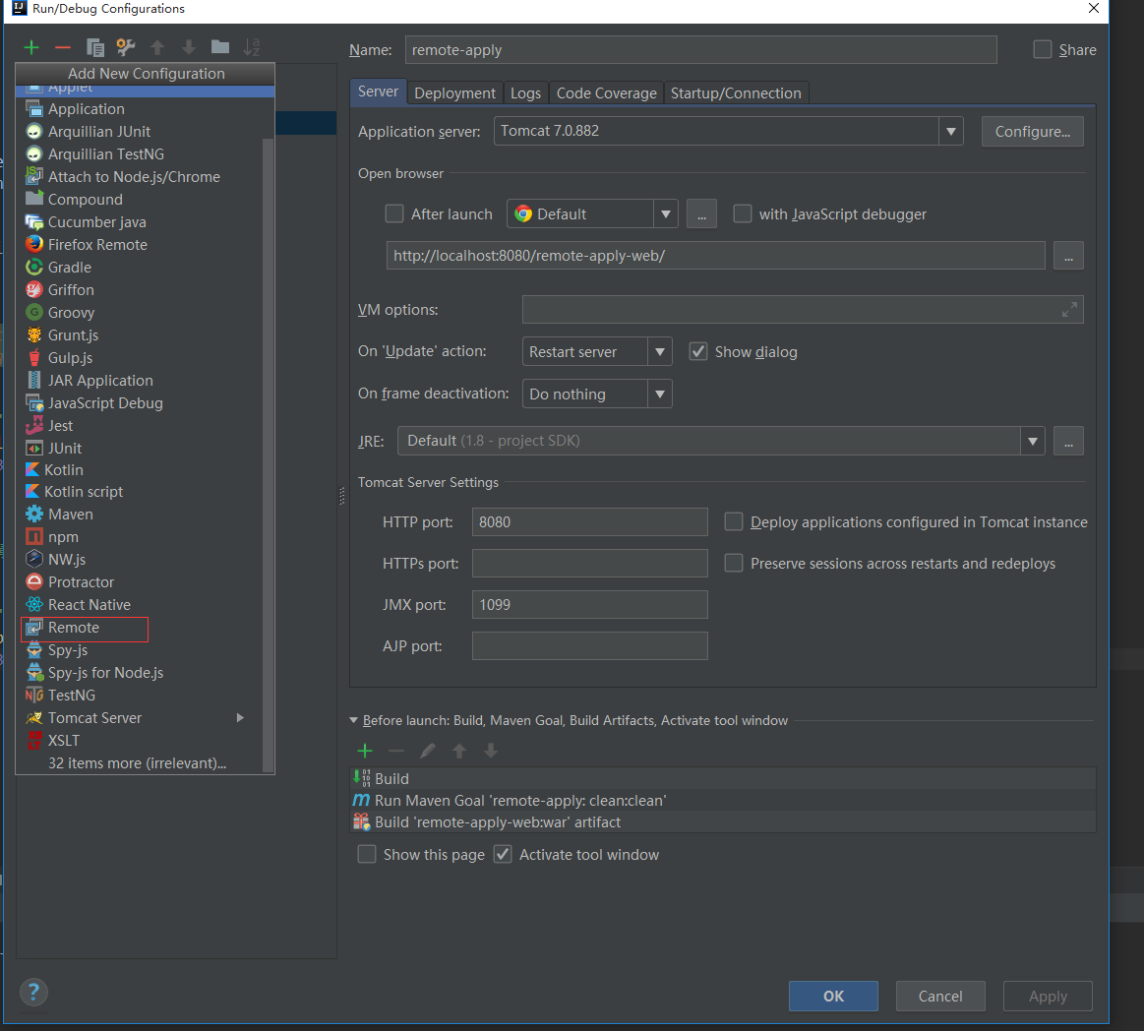Collapse the Before launch section
The width and height of the screenshot is (1144, 1031).
[354, 720]
